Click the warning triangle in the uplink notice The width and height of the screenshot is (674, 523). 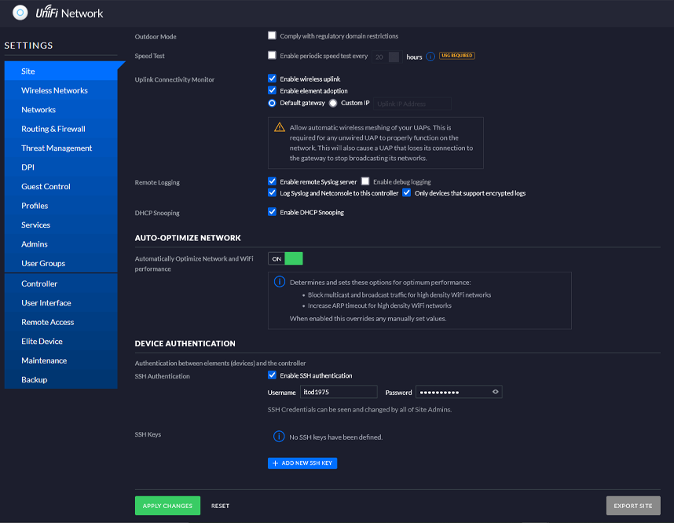point(280,127)
